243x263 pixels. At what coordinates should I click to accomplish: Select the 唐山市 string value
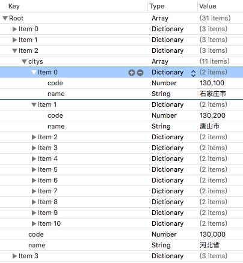click(209, 126)
